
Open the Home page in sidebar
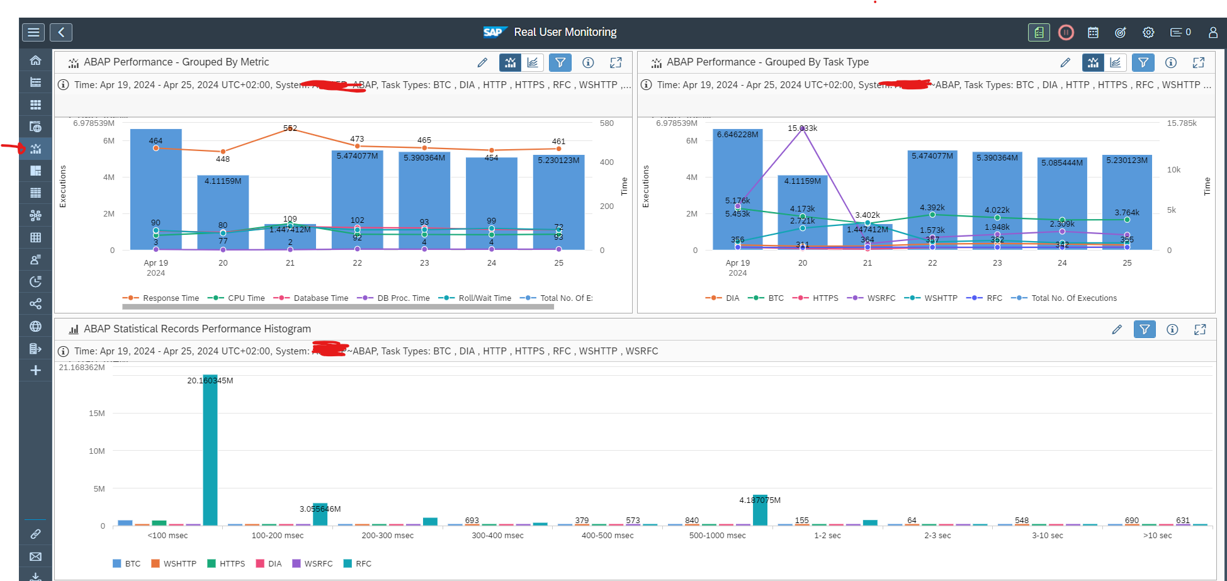tap(36, 60)
